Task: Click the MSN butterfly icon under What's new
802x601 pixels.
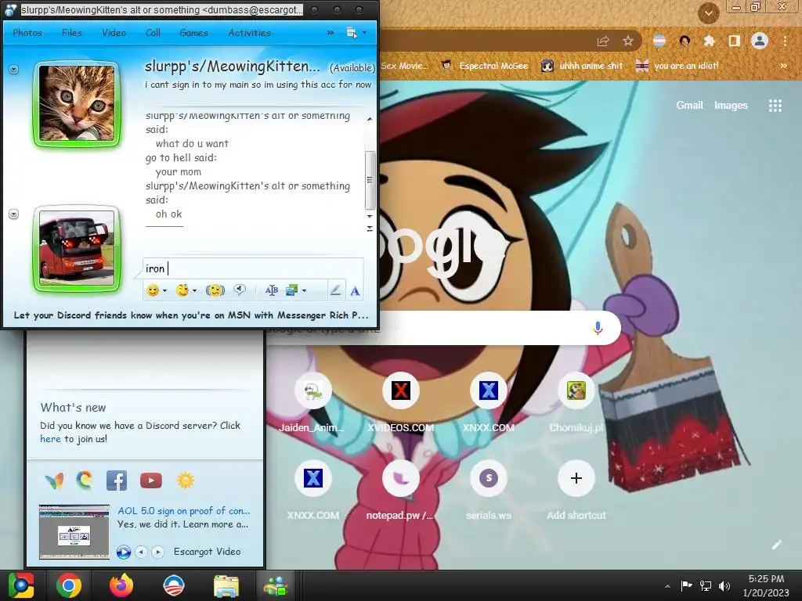Action: click(x=54, y=480)
